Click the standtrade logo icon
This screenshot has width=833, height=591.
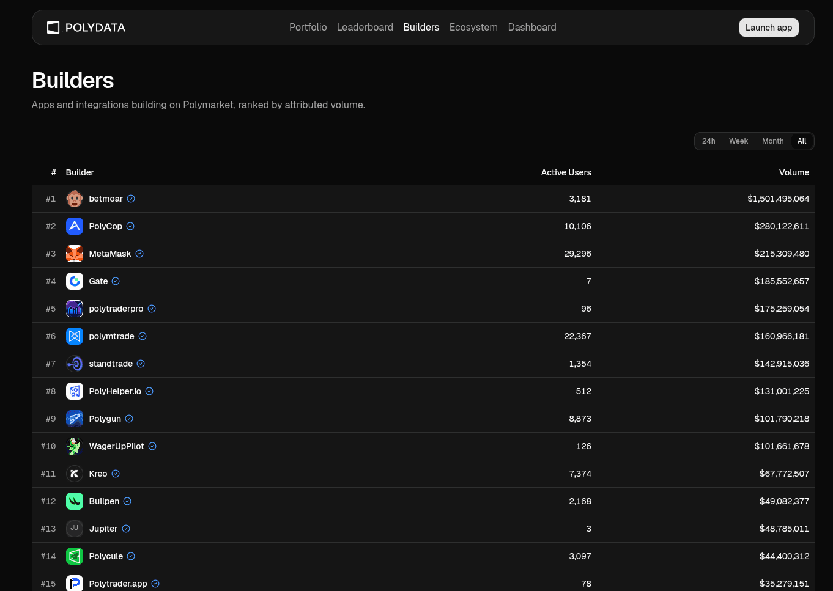pos(75,364)
